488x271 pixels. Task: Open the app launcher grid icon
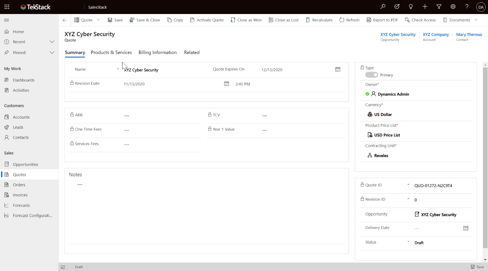point(7,7)
